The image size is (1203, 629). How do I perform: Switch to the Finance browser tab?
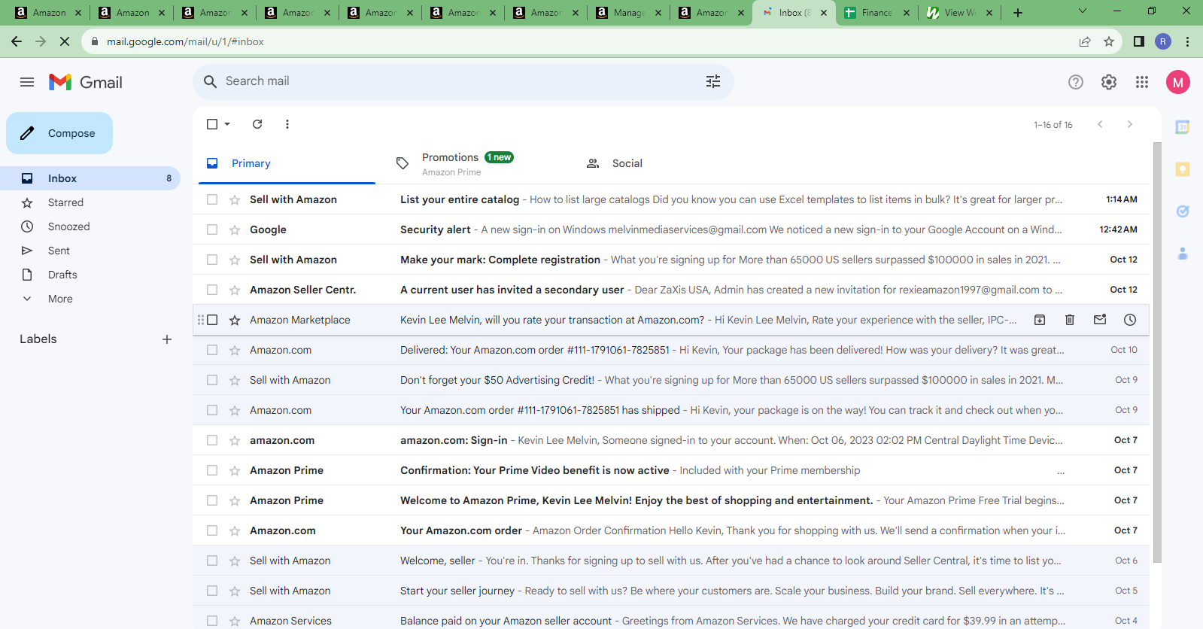[876, 13]
